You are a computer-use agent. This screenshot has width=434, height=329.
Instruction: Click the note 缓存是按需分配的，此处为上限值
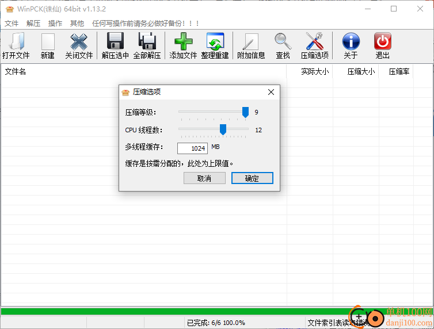click(179, 164)
